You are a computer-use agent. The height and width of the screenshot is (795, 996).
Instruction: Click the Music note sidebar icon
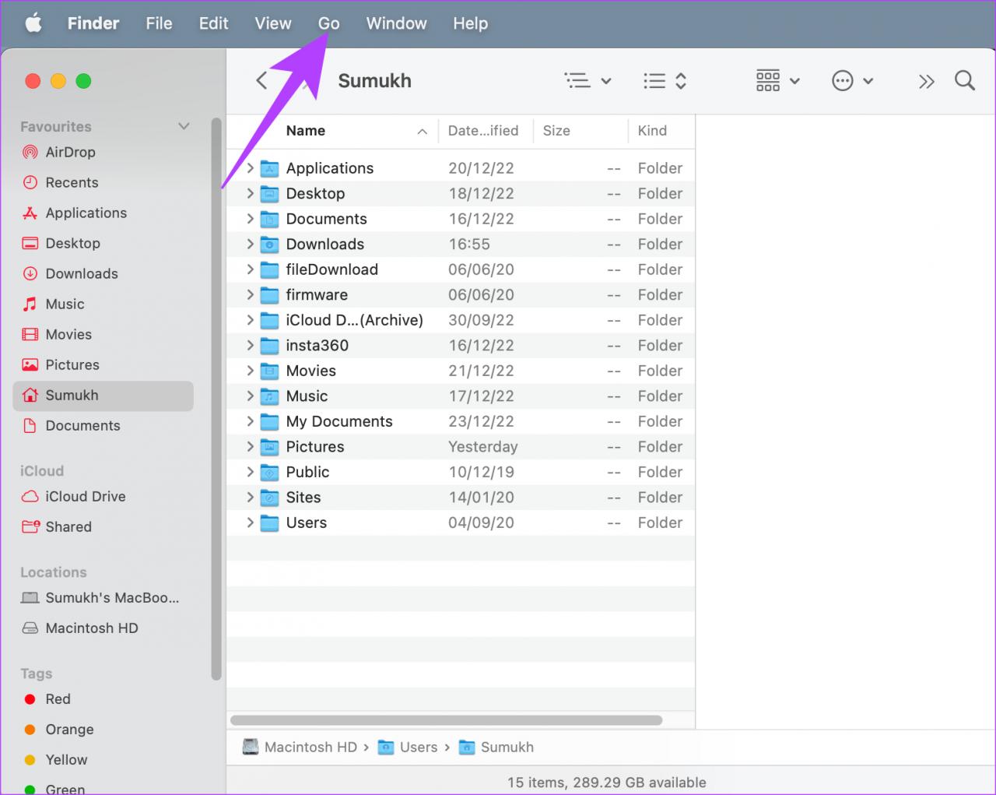click(x=30, y=304)
